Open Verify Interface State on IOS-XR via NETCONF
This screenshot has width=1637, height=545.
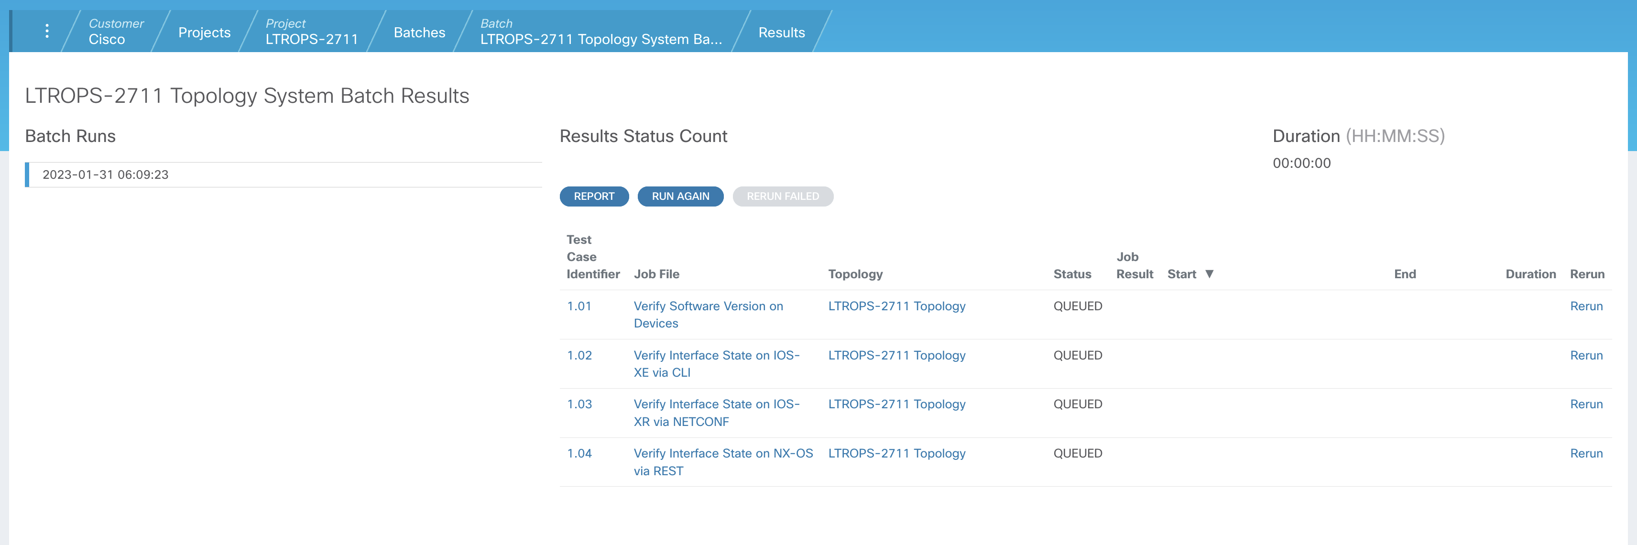click(716, 413)
